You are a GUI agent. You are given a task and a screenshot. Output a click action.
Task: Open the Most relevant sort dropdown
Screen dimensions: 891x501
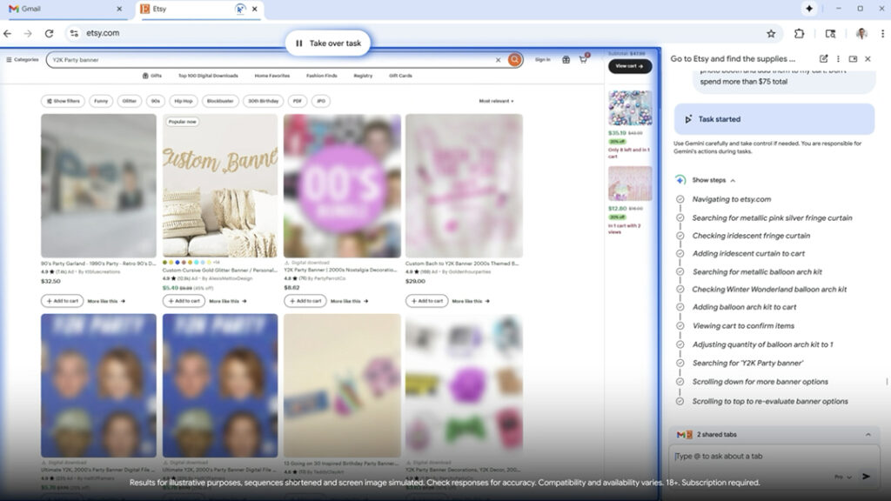pyautogui.click(x=496, y=101)
